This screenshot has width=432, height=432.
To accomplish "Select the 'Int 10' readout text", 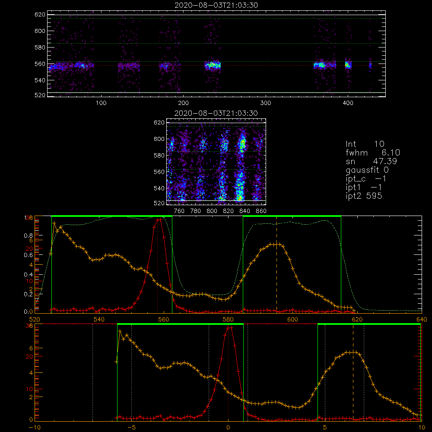I will tap(365, 144).
